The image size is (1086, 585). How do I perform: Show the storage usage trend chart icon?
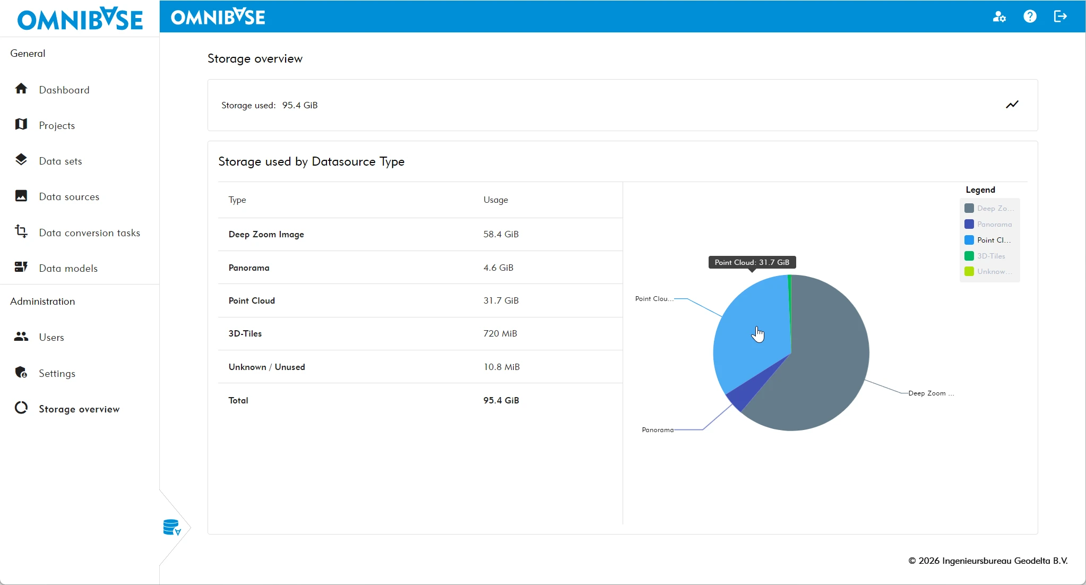(1012, 105)
